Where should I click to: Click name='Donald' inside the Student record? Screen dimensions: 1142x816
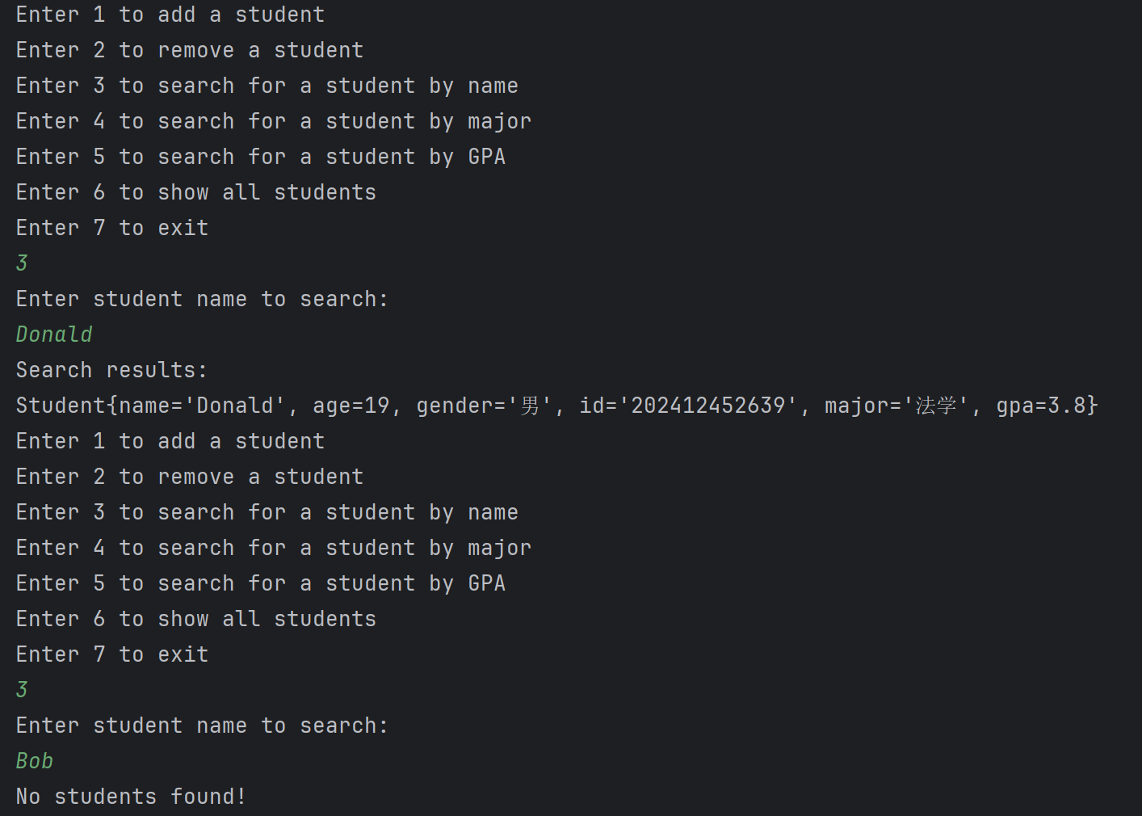(201, 406)
